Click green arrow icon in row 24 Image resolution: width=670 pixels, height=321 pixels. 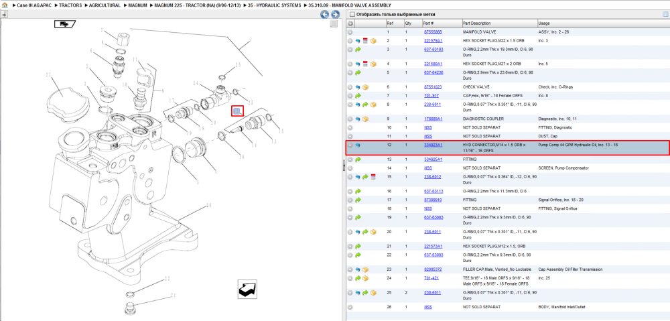click(358, 278)
